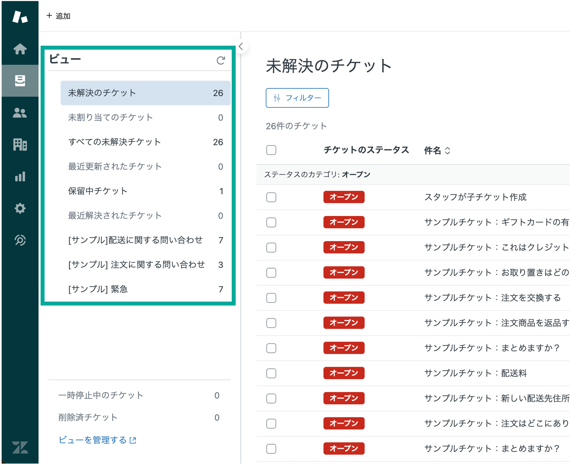Toggle the select-all tickets checkbox
570x464 pixels.
[x=271, y=150]
